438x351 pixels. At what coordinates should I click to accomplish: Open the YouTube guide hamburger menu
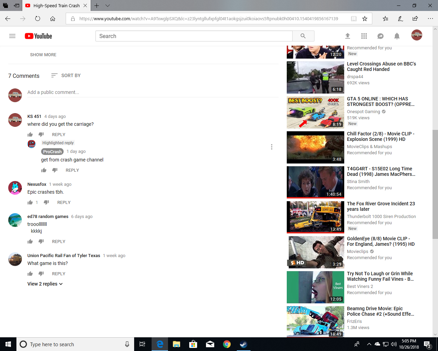(x=12, y=36)
